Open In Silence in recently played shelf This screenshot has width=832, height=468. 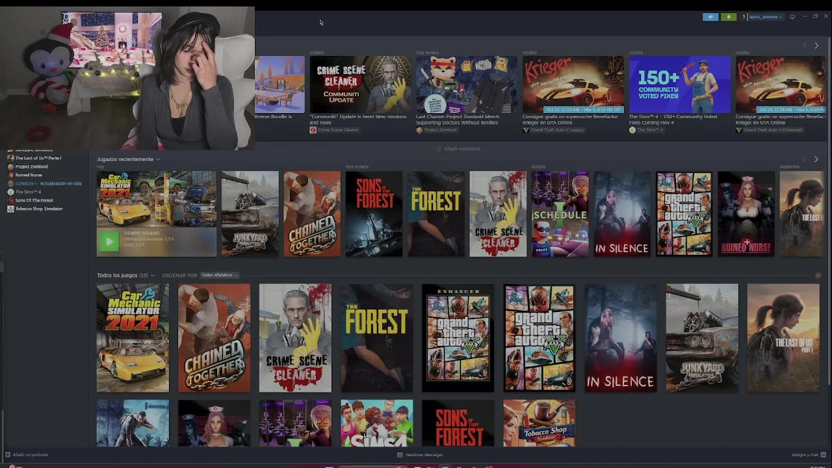point(622,214)
